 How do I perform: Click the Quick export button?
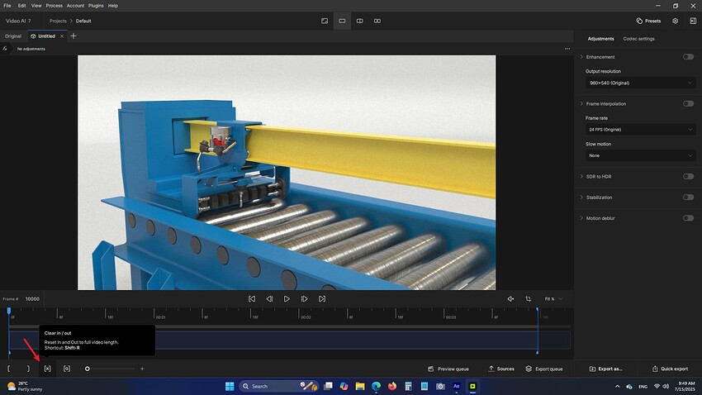(x=669, y=369)
